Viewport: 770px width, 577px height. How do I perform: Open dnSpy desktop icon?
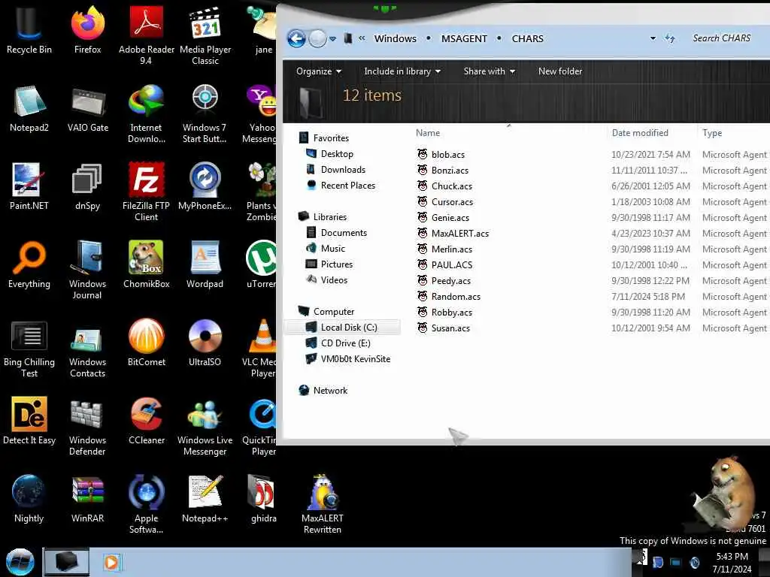87,186
